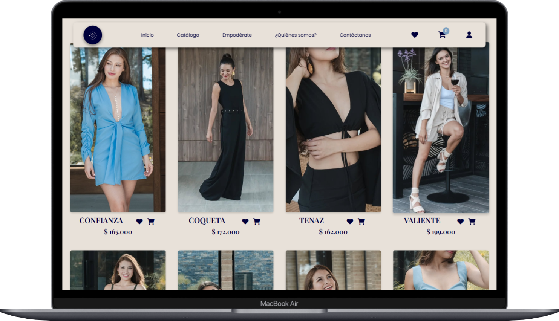559x321 pixels.
Task: Open the black COQUETA jumpsuit image
Action: click(x=225, y=130)
